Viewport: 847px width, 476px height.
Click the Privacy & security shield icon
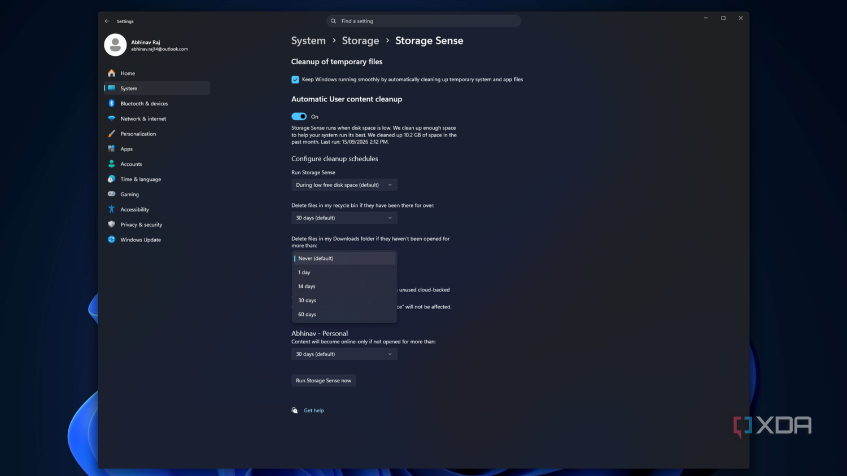(111, 224)
